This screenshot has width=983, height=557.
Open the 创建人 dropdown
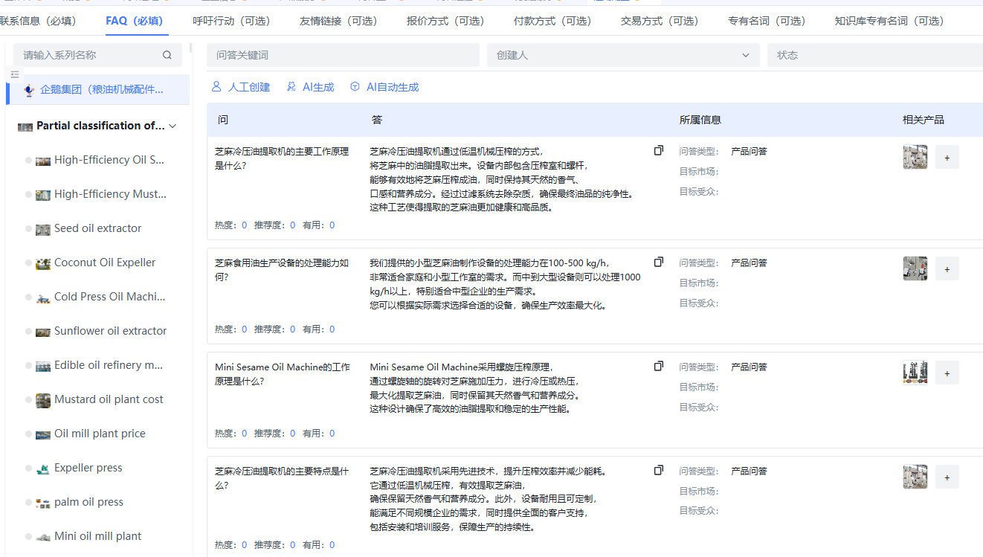click(622, 55)
